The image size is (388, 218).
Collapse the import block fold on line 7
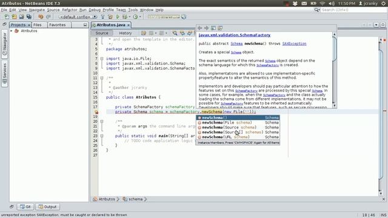[102, 59]
